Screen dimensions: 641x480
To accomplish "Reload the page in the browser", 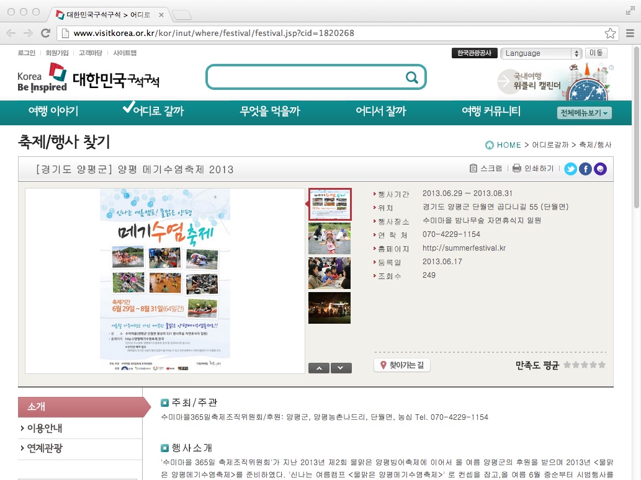I will pos(46,33).
